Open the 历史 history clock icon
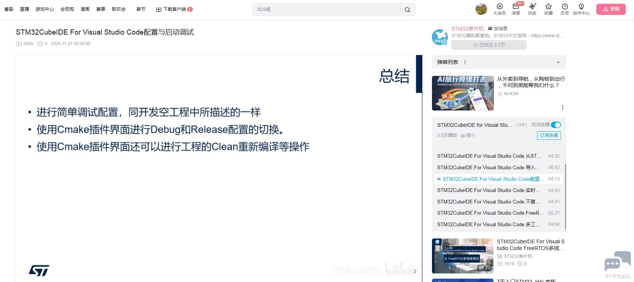The width and height of the screenshot is (634, 282). pyautogui.click(x=565, y=7)
